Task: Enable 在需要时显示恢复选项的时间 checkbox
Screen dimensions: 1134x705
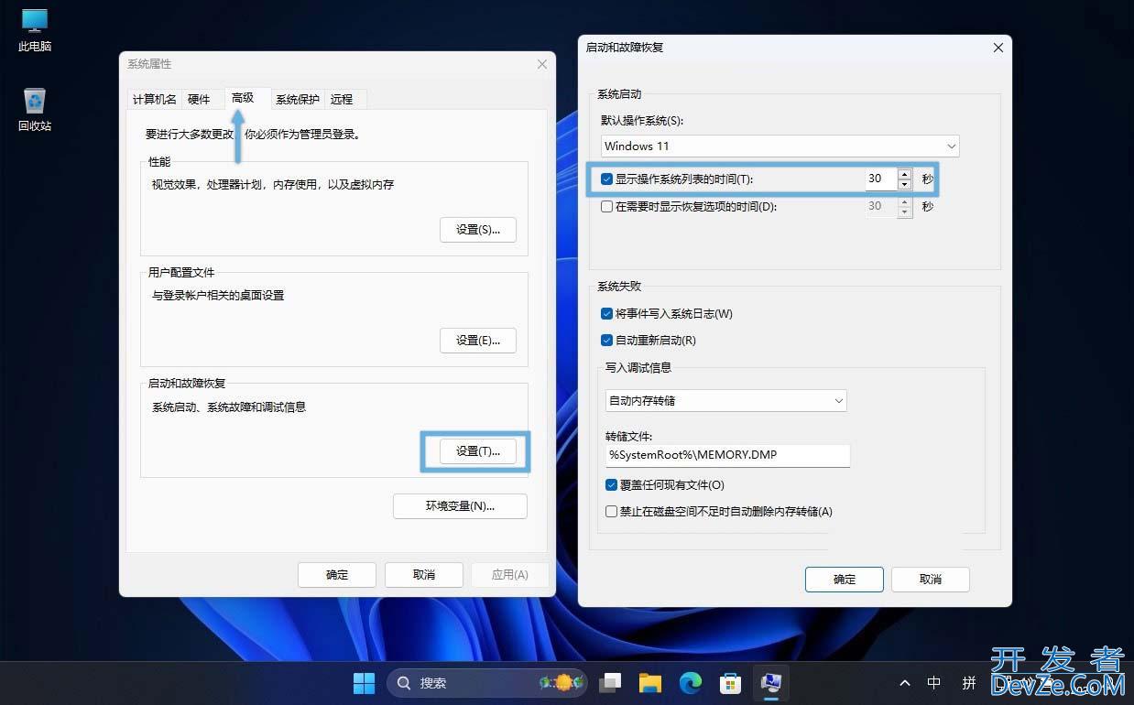Action: pyautogui.click(x=606, y=207)
